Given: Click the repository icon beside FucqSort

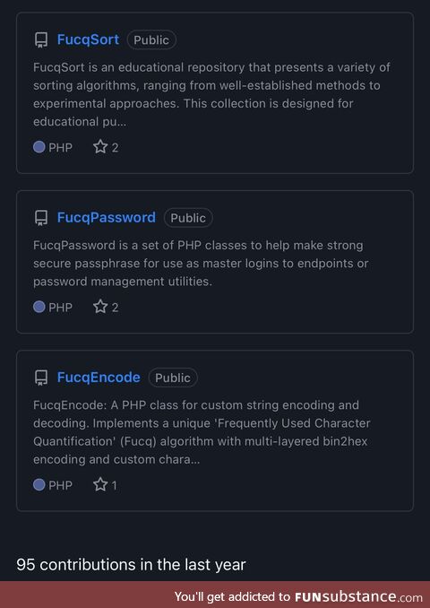Looking at the screenshot, I should pos(41,40).
